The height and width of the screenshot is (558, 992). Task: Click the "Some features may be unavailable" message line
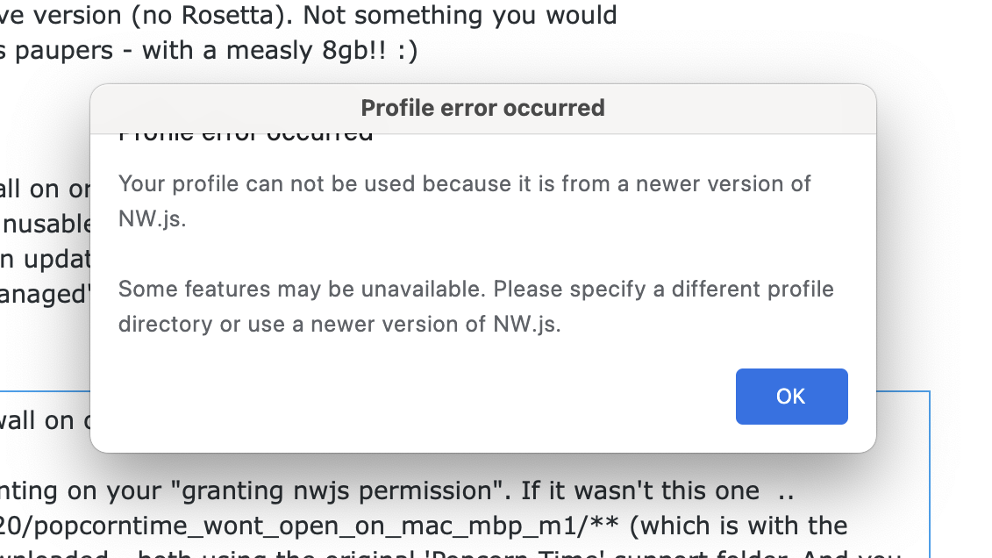[x=475, y=289]
